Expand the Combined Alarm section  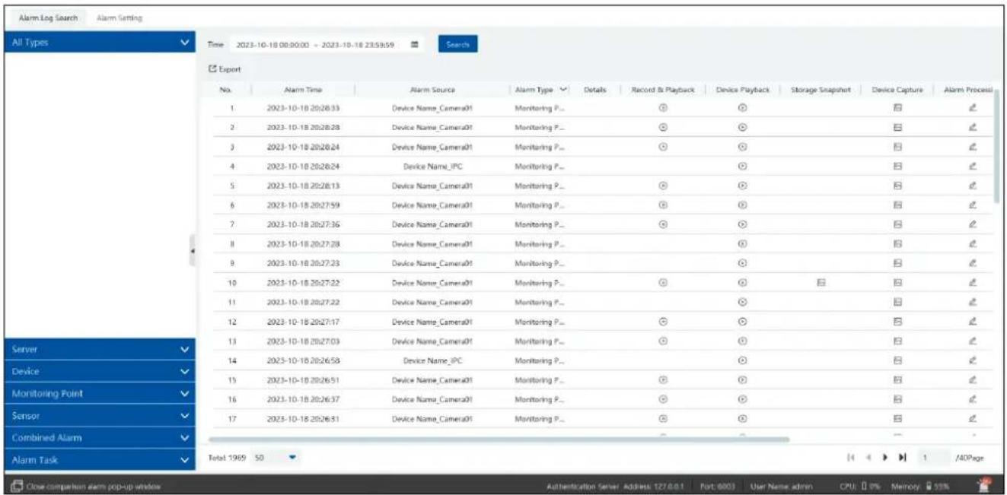coord(101,438)
